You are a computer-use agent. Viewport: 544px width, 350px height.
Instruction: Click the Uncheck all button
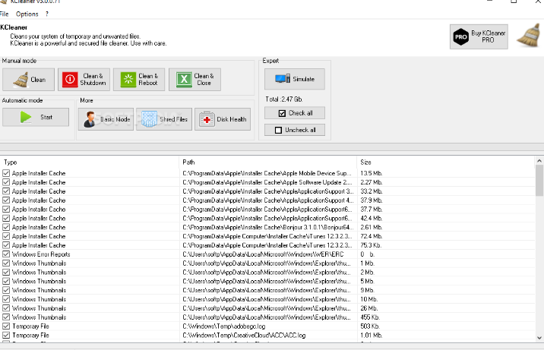pyautogui.click(x=295, y=130)
